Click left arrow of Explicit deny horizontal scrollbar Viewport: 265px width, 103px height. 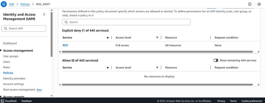click(60, 52)
